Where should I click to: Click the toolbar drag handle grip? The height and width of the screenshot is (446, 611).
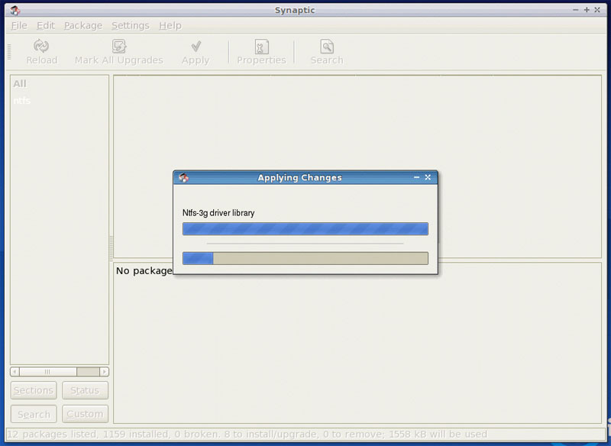point(9,52)
